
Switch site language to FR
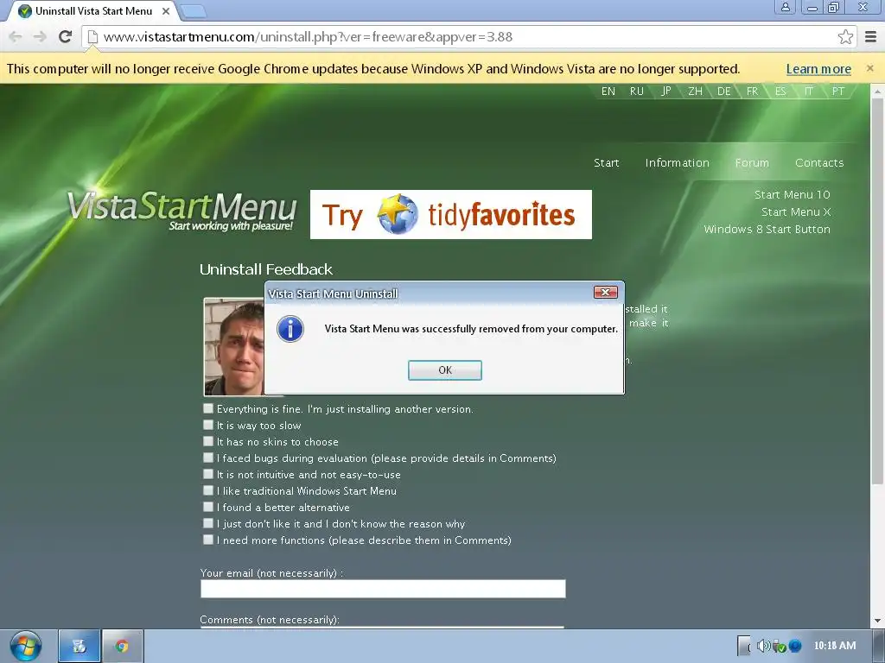click(752, 91)
